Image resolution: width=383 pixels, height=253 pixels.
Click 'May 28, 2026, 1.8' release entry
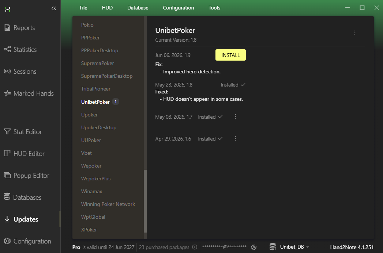(174, 85)
